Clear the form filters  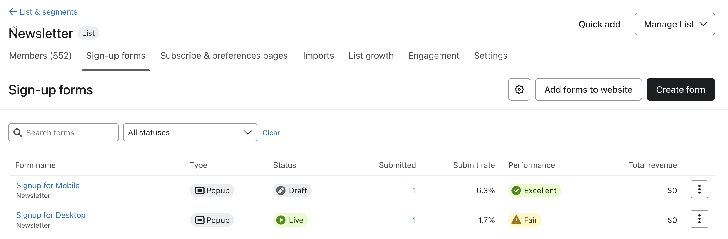pos(271,133)
